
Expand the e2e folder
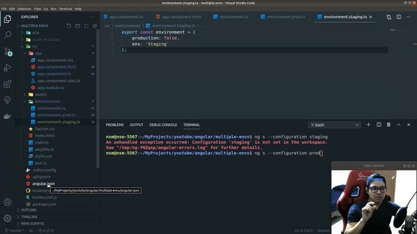pyautogui.click(x=36, y=32)
